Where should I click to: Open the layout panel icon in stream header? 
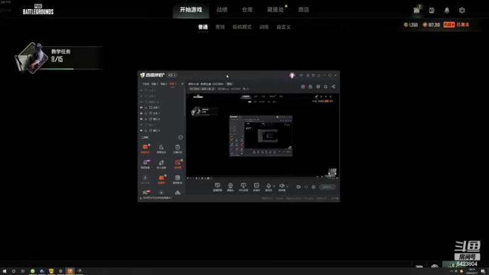pyautogui.click(x=318, y=87)
